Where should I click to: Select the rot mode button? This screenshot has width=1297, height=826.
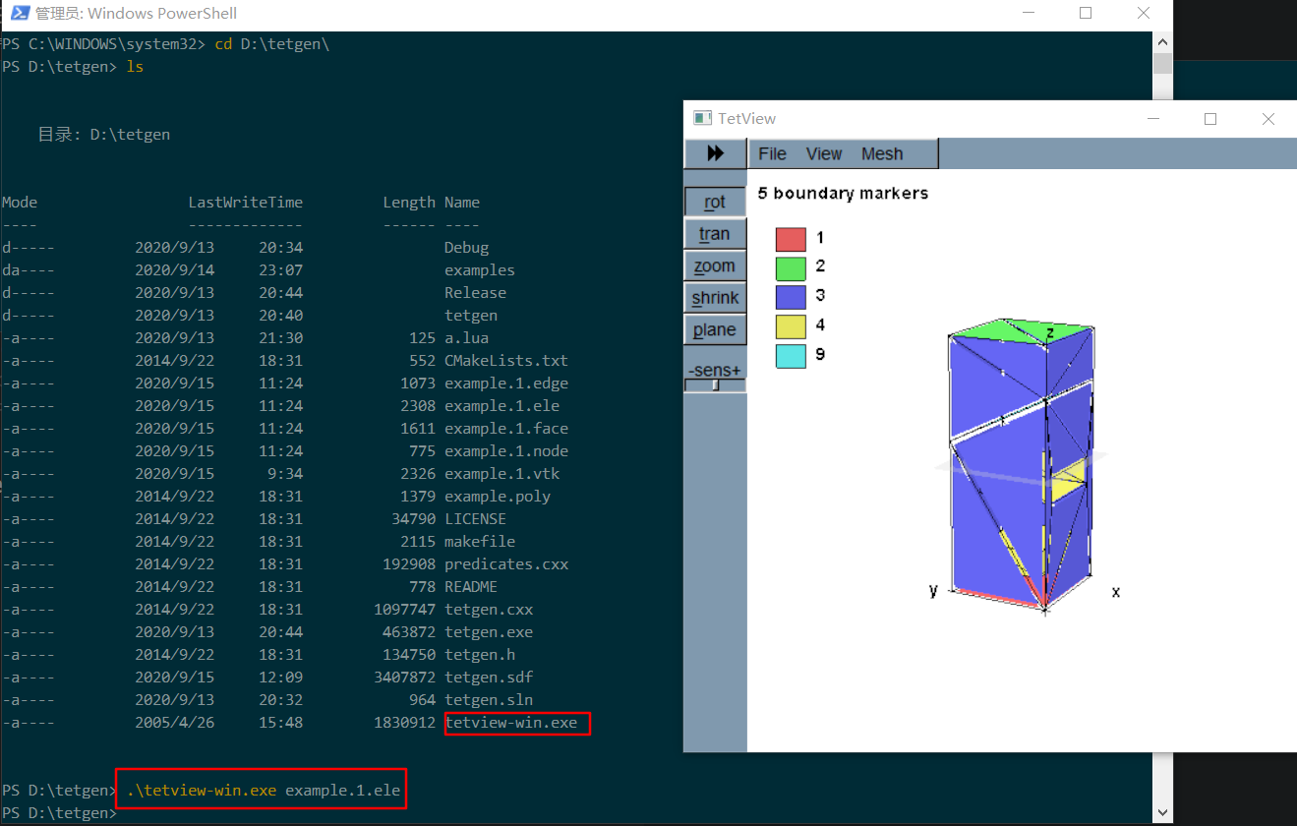715,202
